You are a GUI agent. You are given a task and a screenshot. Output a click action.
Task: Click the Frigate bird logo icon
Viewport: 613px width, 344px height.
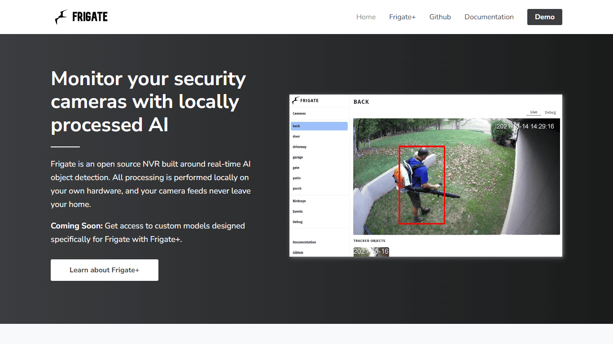61,17
